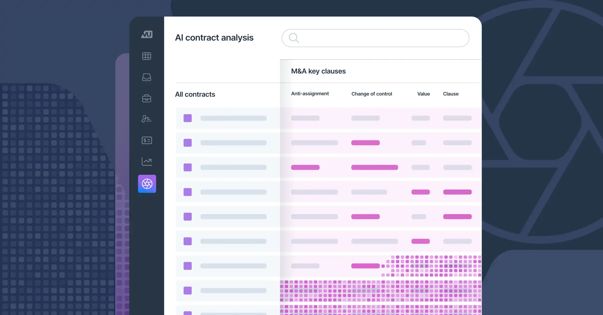Click the logo icon atop the sidebar
Image resolution: width=603 pixels, height=315 pixels.
147,34
